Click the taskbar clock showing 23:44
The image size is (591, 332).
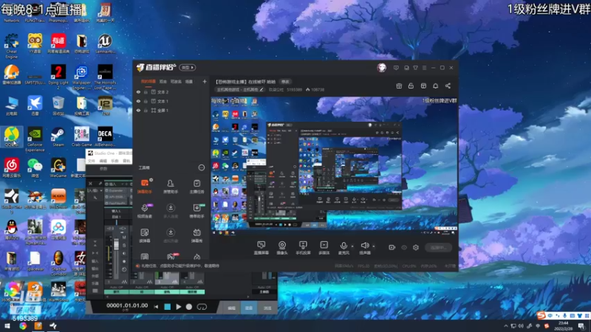[x=564, y=326]
